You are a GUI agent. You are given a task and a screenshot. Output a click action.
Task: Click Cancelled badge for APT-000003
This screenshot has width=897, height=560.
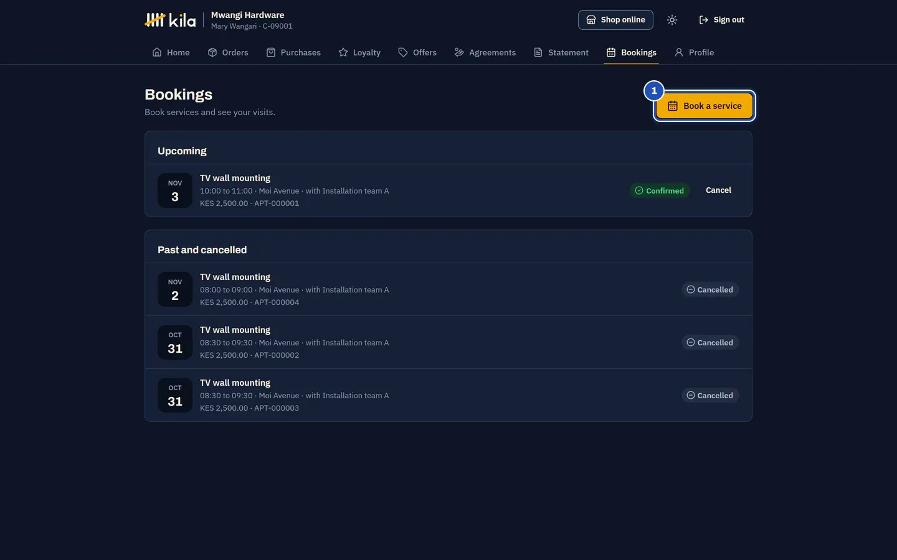coord(710,395)
